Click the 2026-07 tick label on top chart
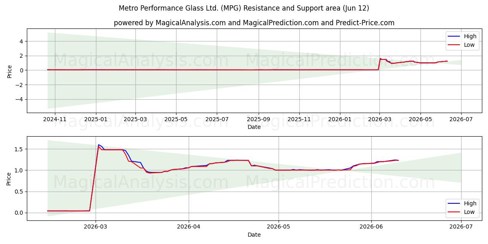 (x=461, y=119)
